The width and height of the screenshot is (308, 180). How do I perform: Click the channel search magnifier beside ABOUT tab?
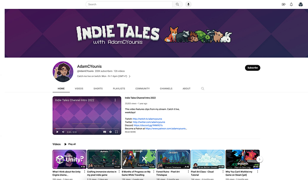(202, 88)
